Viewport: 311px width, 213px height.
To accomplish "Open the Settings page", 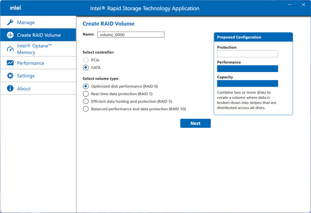I will (38, 76).
